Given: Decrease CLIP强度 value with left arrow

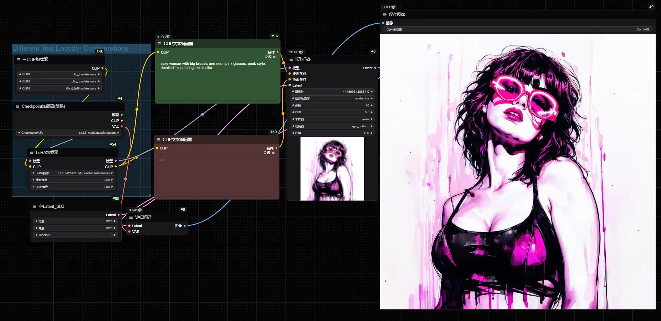Looking at the screenshot, I should coord(33,187).
